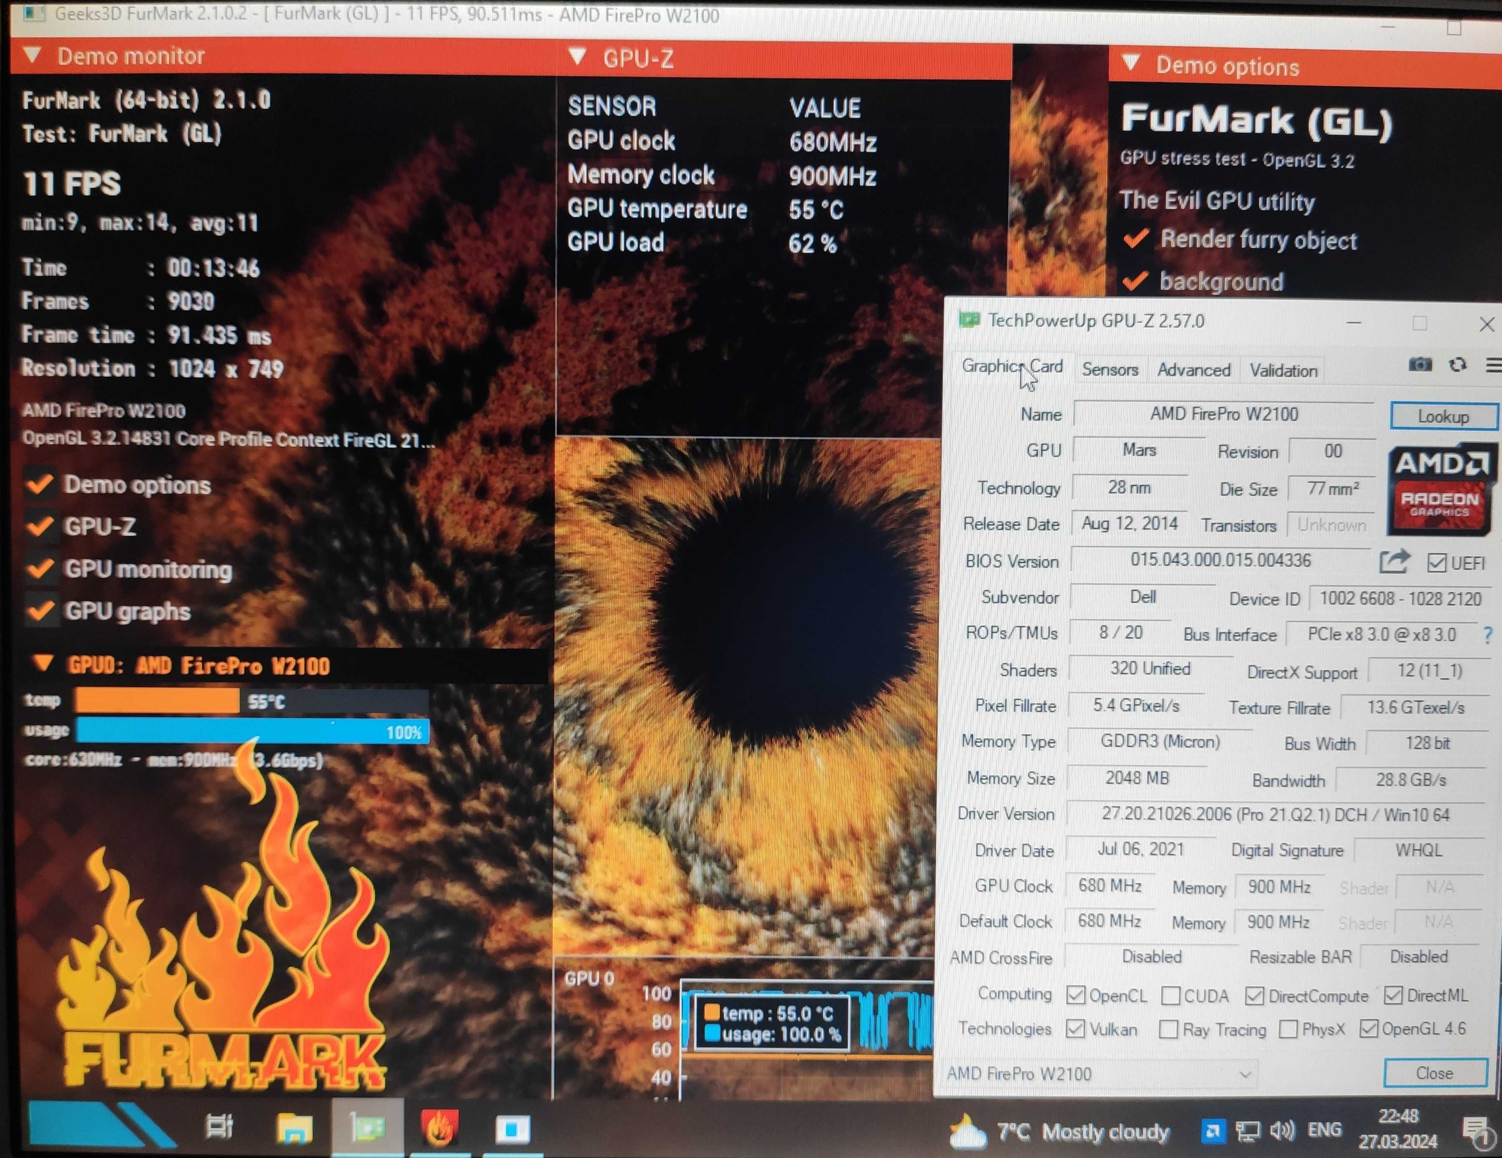This screenshot has height=1158, width=1502.
Task: Toggle the Vulkan checkbox
Action: (x=1076, y=1028)
